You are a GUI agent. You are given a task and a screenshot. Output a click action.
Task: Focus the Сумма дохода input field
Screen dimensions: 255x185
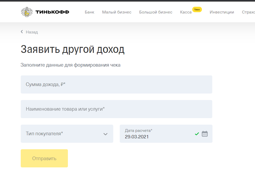click(x=116, y=84)
